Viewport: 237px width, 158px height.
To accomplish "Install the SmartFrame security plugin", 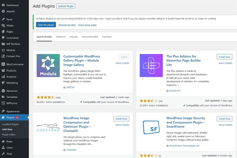I will coord(224,119).
